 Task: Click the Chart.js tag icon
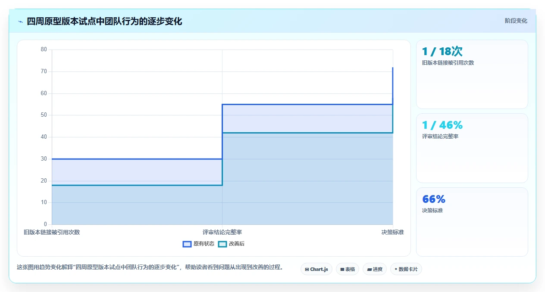[x=307, y=270]
